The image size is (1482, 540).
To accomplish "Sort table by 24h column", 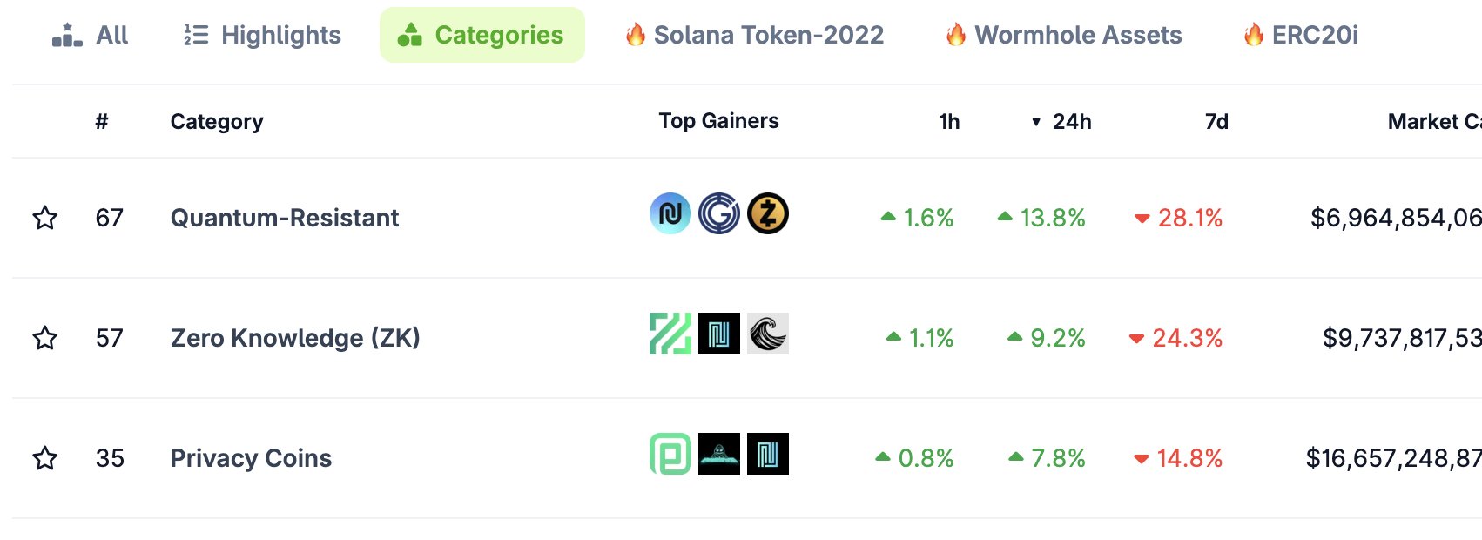I will click(x=1071, y=122).
